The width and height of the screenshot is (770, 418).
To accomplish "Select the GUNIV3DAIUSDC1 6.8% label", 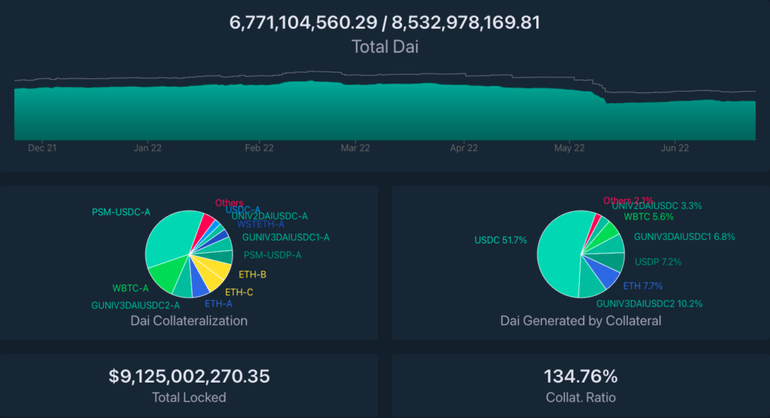I will tap(681, 236).
